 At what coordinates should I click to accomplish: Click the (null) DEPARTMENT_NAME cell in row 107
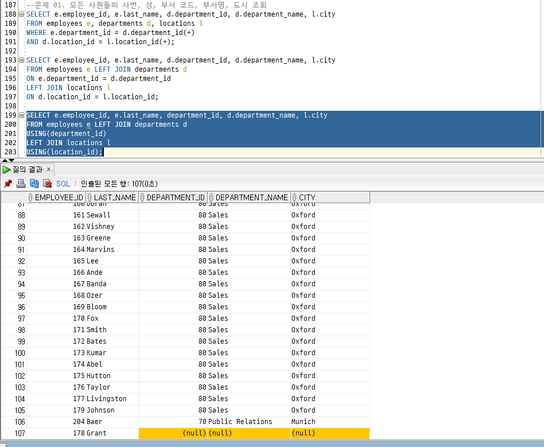249,433
